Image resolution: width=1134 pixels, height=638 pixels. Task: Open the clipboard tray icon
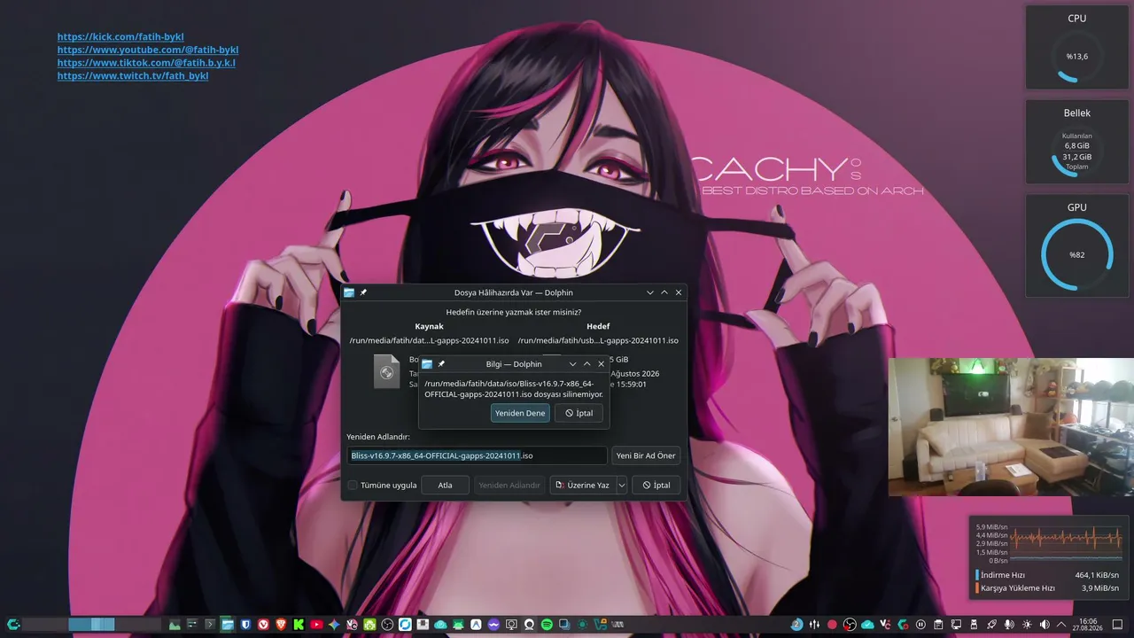[x=938, y=625]
